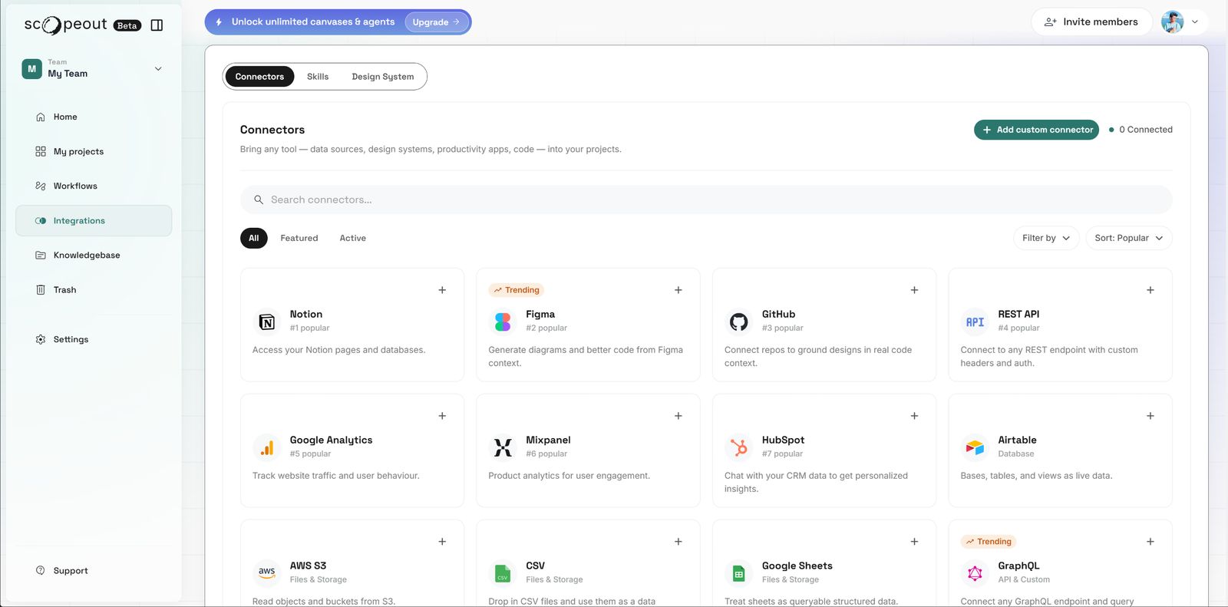Click the My Team avatar badge

[x=31, y=69]
